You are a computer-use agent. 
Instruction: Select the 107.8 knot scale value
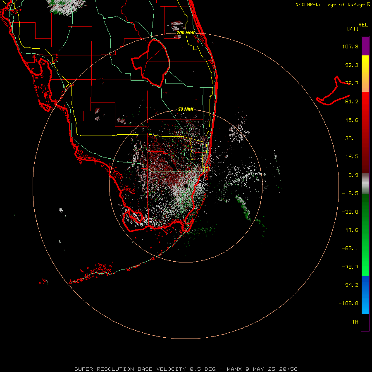[x=350, y=46]
